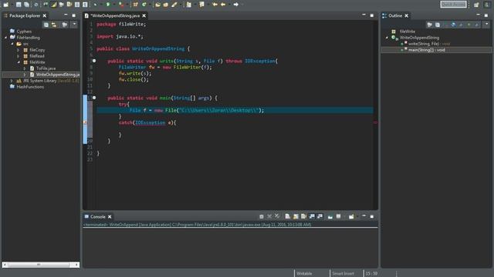This screenshot has height=277, width=494.
Task: Click the Quick Access search field
Action: [x=453, y=5]
